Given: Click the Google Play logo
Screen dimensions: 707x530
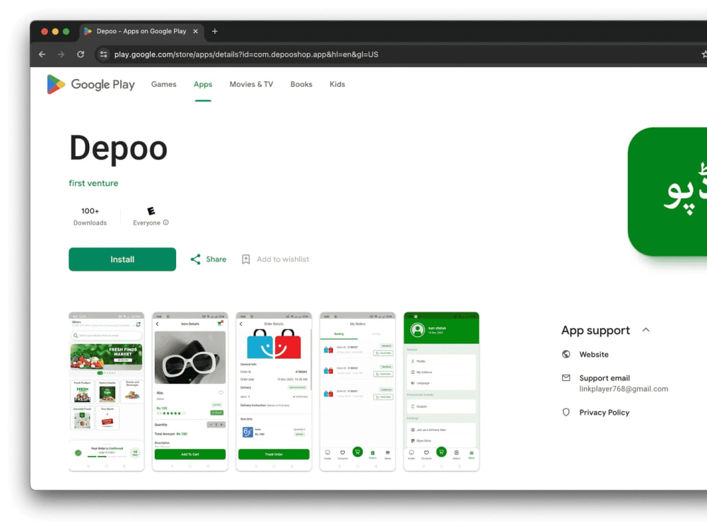Looking at the screenshot, I should [90, 84].
